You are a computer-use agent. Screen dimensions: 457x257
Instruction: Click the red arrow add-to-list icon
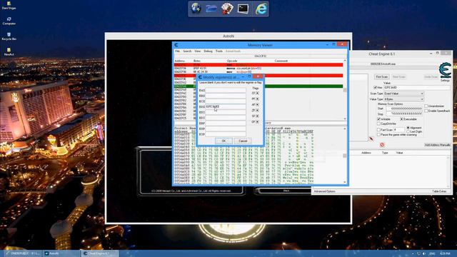[371, 138]
